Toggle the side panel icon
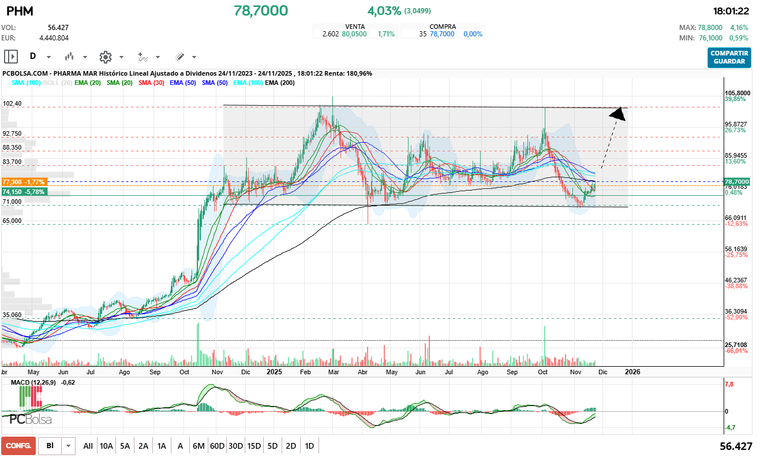Screen dimensions: 760x458 coord(11,57)
